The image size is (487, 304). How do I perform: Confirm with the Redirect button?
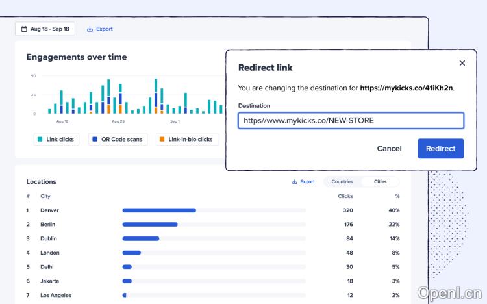tap(440, 148)
